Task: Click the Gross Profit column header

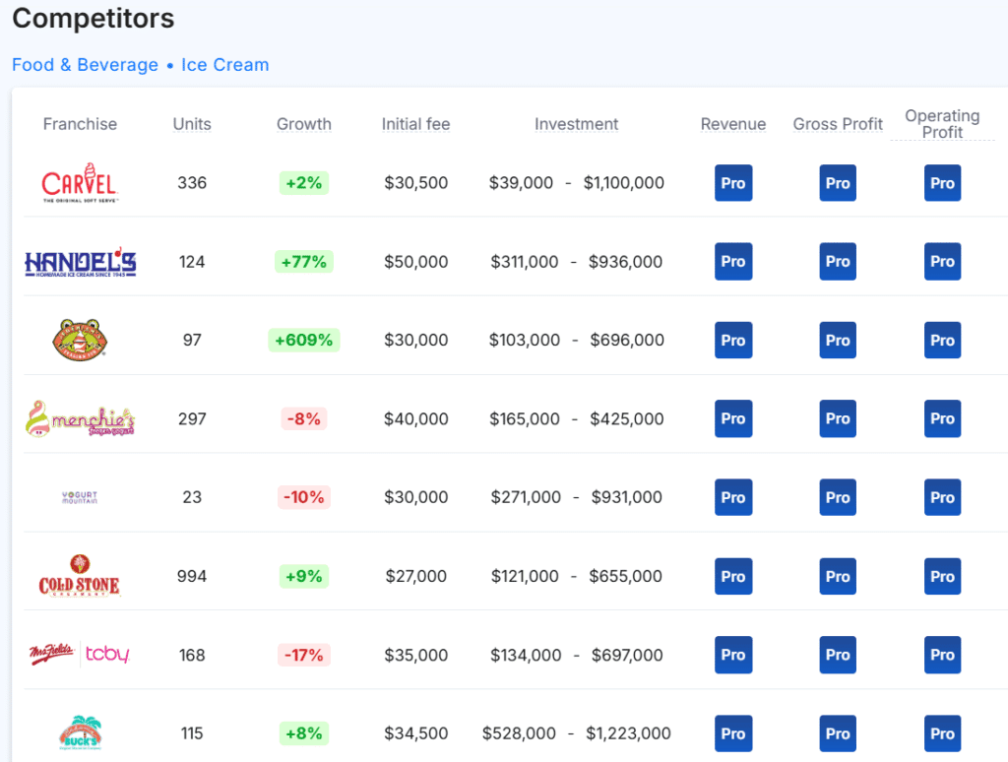Action: [838, 123]
